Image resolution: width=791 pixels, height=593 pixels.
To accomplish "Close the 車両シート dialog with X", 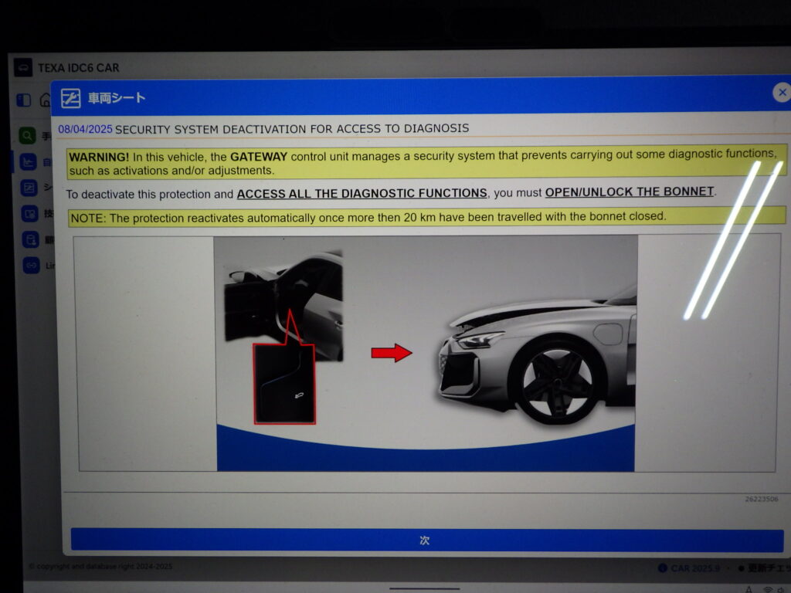I will click(x=782, y=93).
